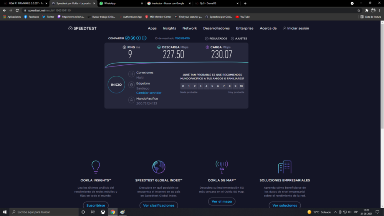
Task: Click the Ookla 5G Map antenna icon
Action: tap(222, 167)
